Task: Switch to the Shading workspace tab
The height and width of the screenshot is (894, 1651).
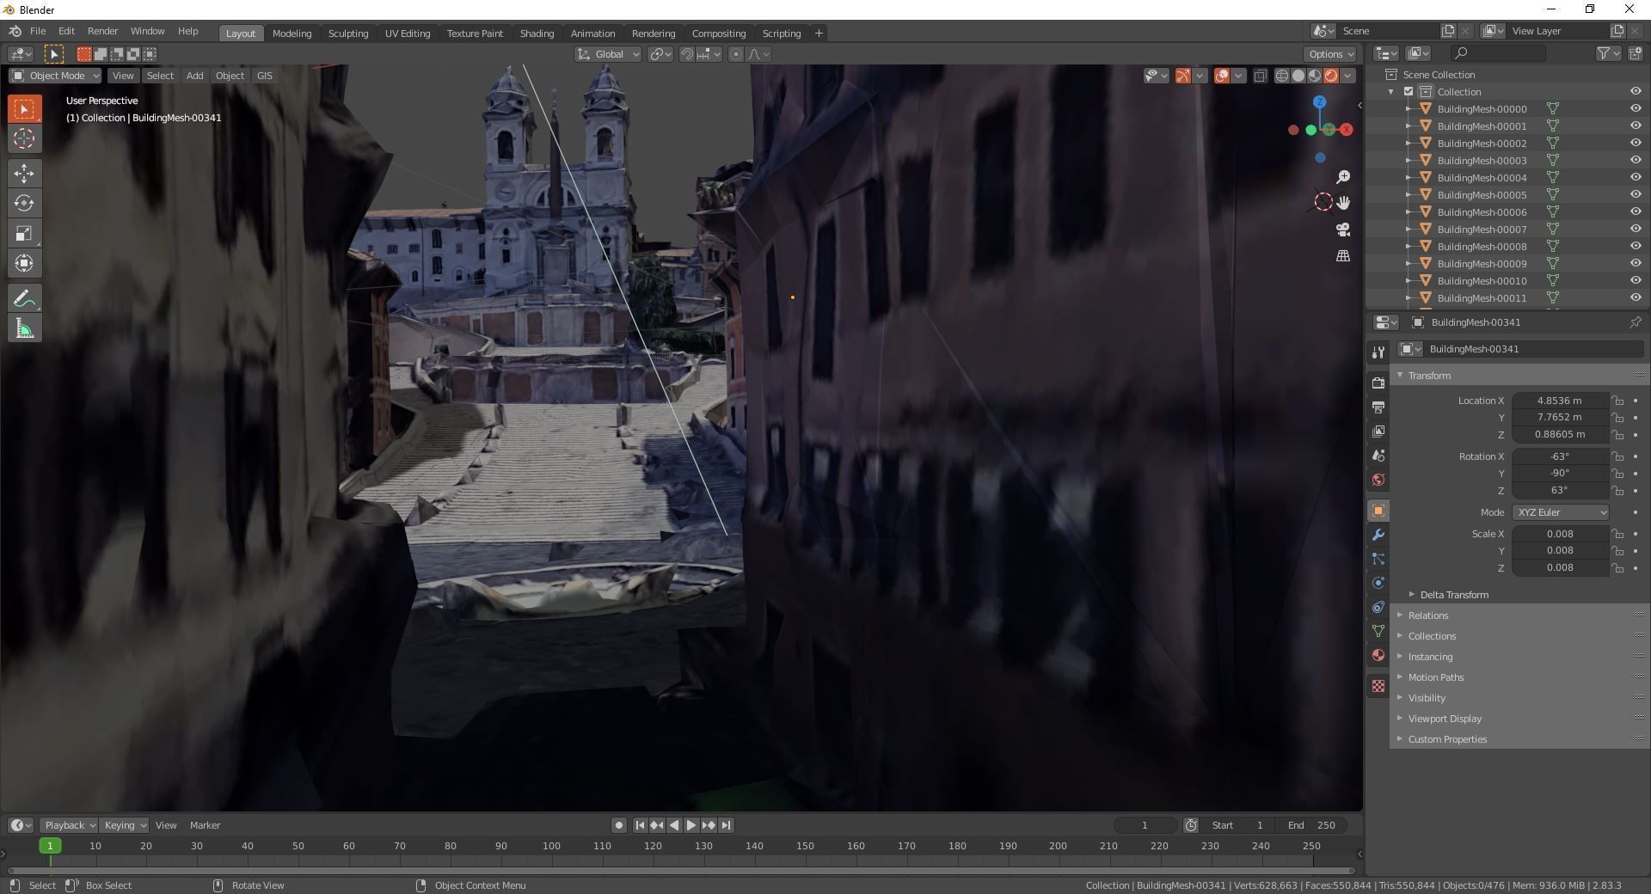Action: point(537,34)
